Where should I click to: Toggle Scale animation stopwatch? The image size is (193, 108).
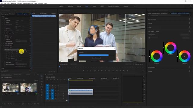click(5, 22)
